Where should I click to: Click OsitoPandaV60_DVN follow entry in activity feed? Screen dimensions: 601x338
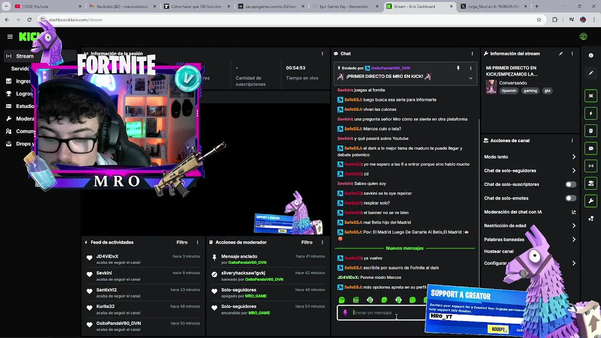pos(144,326)
